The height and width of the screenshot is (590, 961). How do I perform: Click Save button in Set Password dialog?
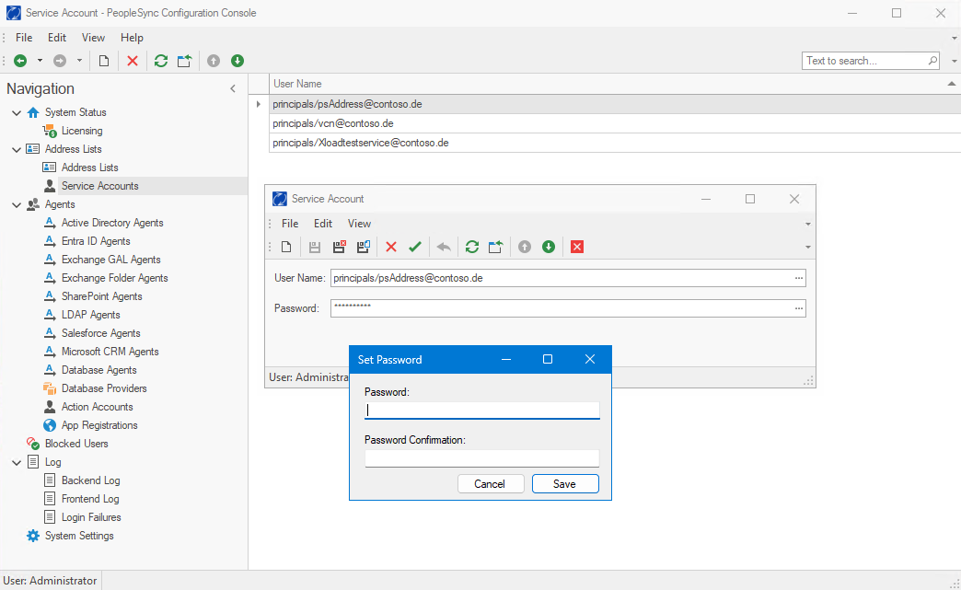(x=565, y=484)
